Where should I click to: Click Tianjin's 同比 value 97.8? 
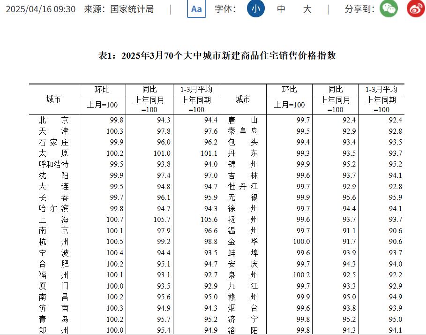pyautogui.click(x=164, y=131)
